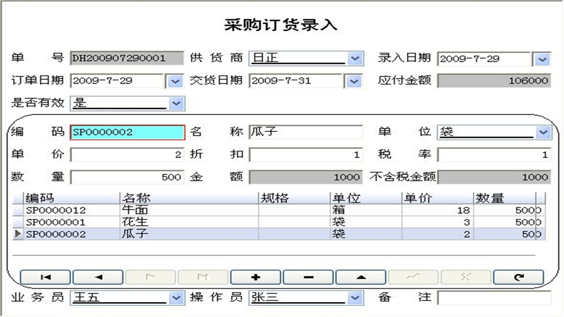Open the 供货商 supplier dropdown
This screenshot has width=564, height=317.
(354, 58)
